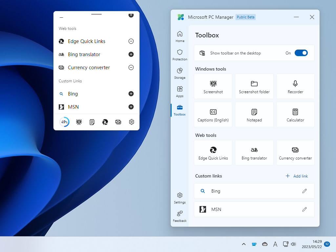
Task: Open the Currency converter tile
Action: tap(295, 153)
